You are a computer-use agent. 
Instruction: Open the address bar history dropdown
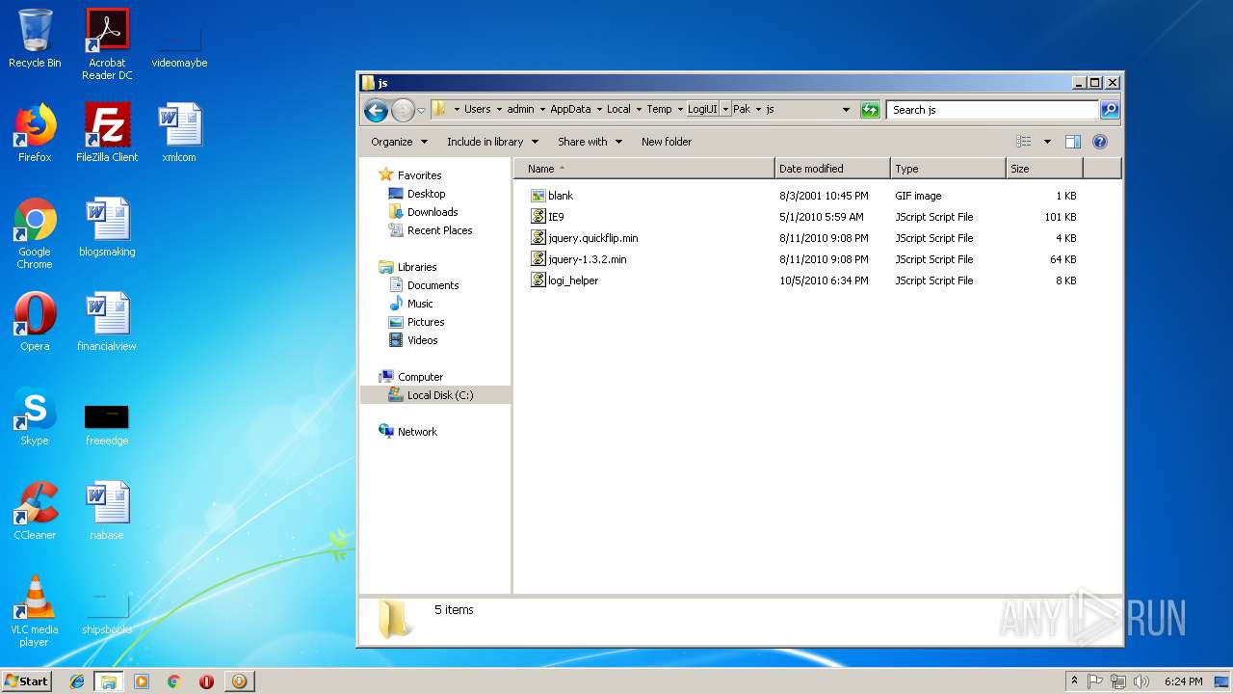[846, 110]
